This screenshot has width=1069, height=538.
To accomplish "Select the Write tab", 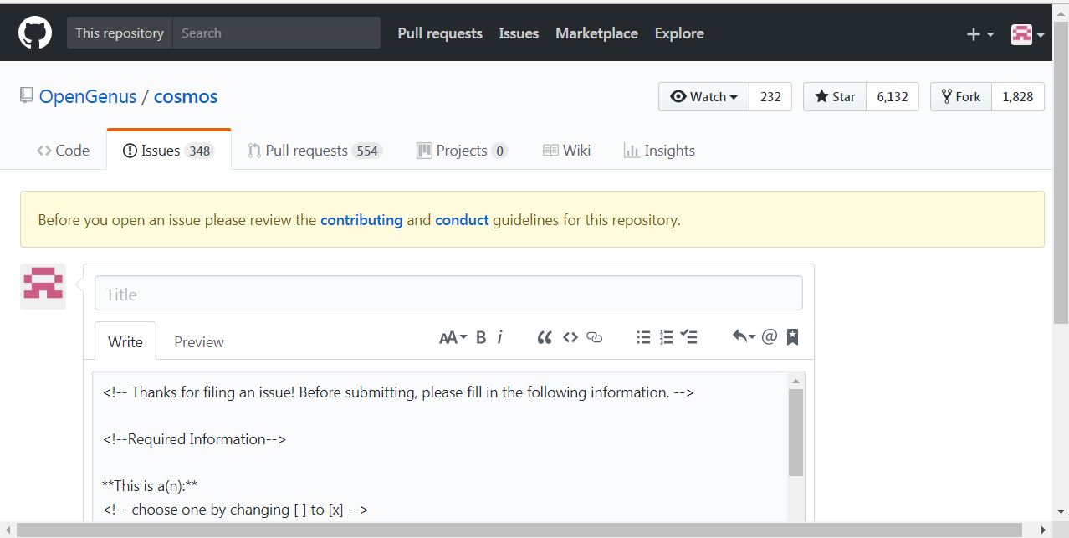I will point(125,341).
